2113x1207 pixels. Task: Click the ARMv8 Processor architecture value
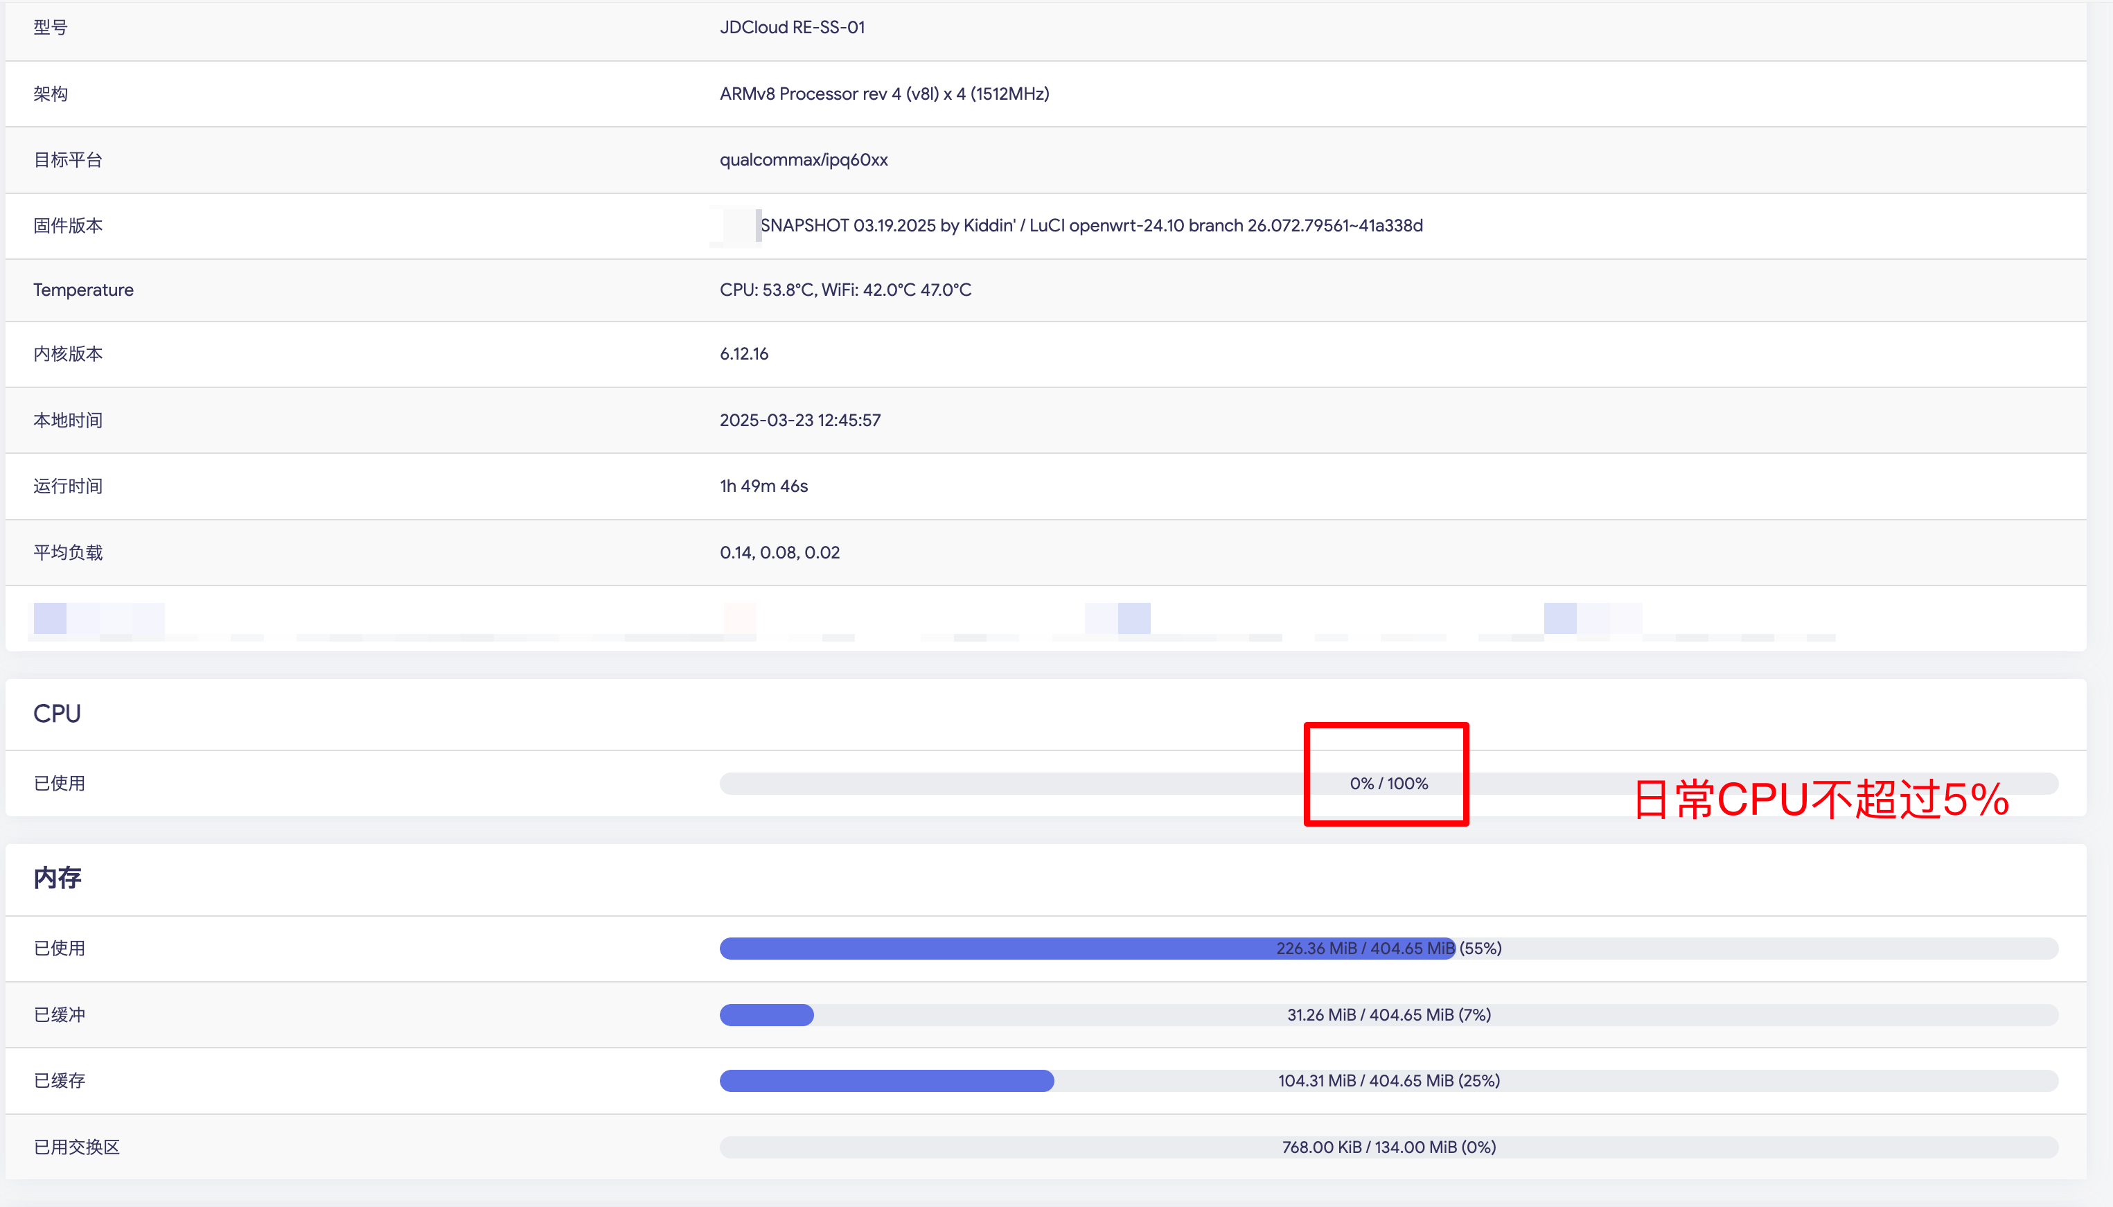coord(883,94)
